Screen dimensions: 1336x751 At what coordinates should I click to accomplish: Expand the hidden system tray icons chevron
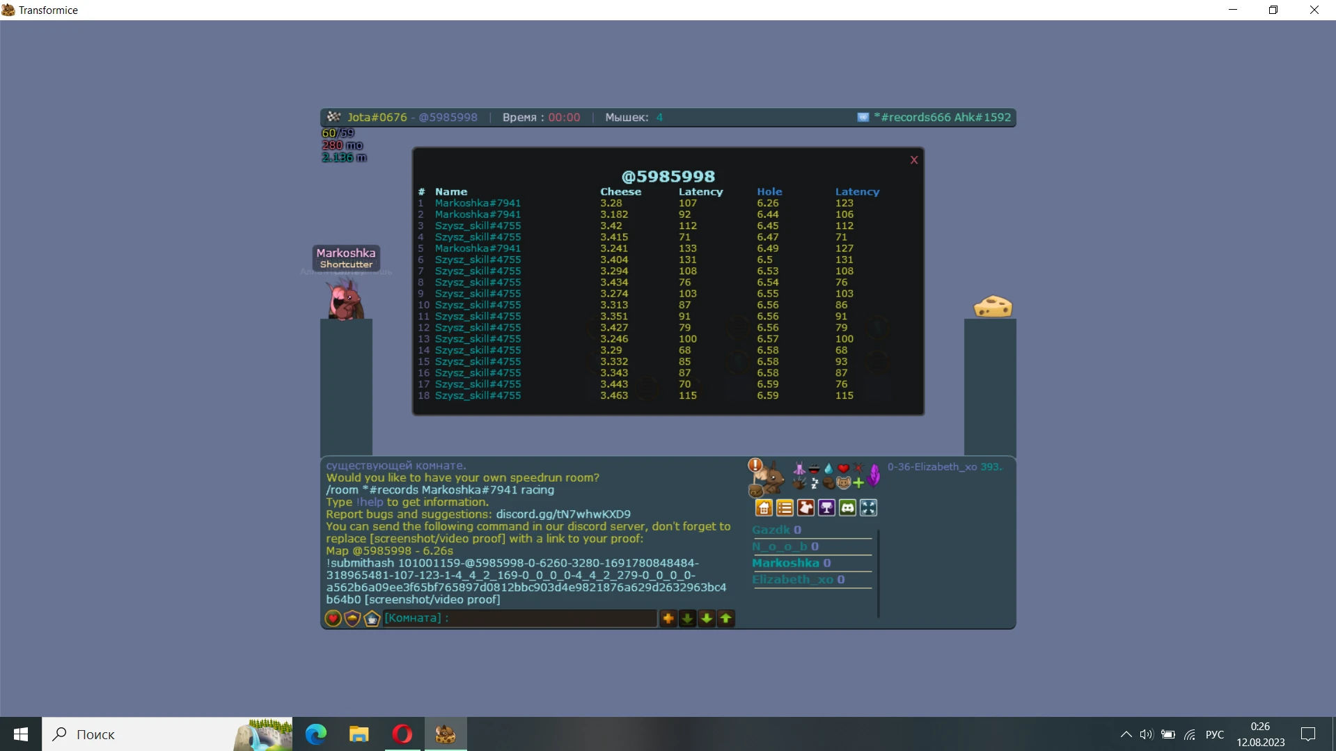click(1126, 734)
